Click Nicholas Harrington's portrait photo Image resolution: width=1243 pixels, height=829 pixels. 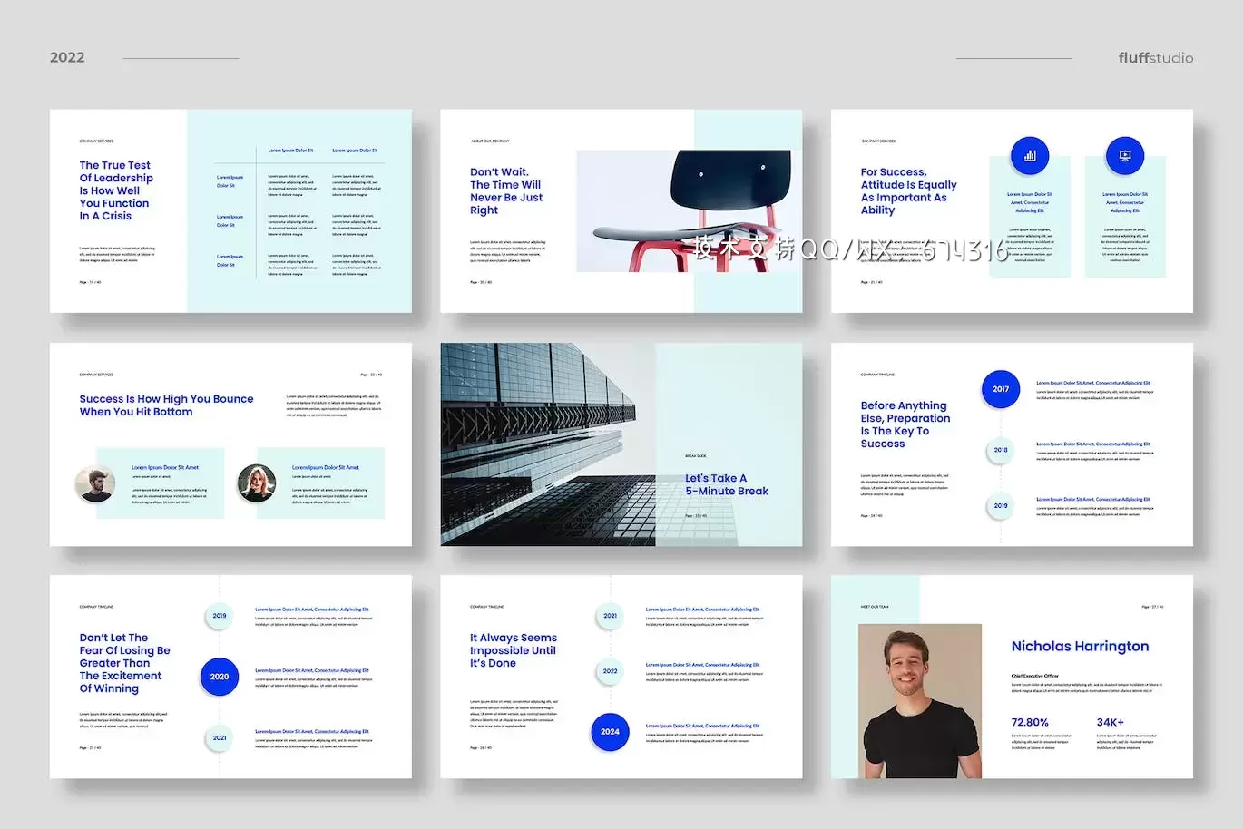920,701
